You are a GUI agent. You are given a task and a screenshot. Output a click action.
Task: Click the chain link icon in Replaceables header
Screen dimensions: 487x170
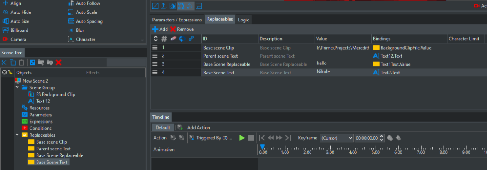pyautogui.click(x=191, y=38)
